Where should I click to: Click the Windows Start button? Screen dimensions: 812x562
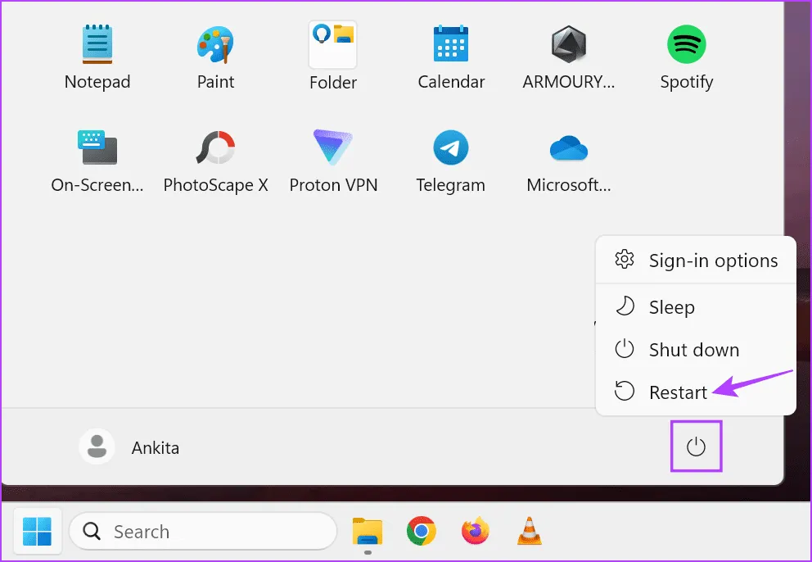[37, 532]
